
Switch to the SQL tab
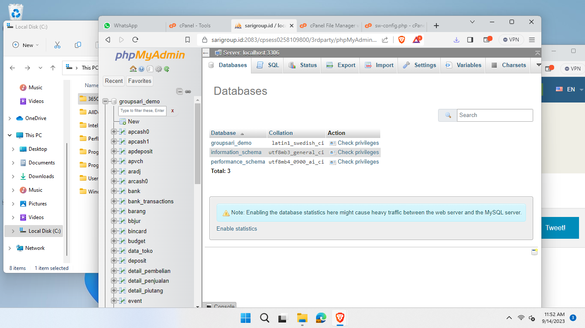pos(268,65)
